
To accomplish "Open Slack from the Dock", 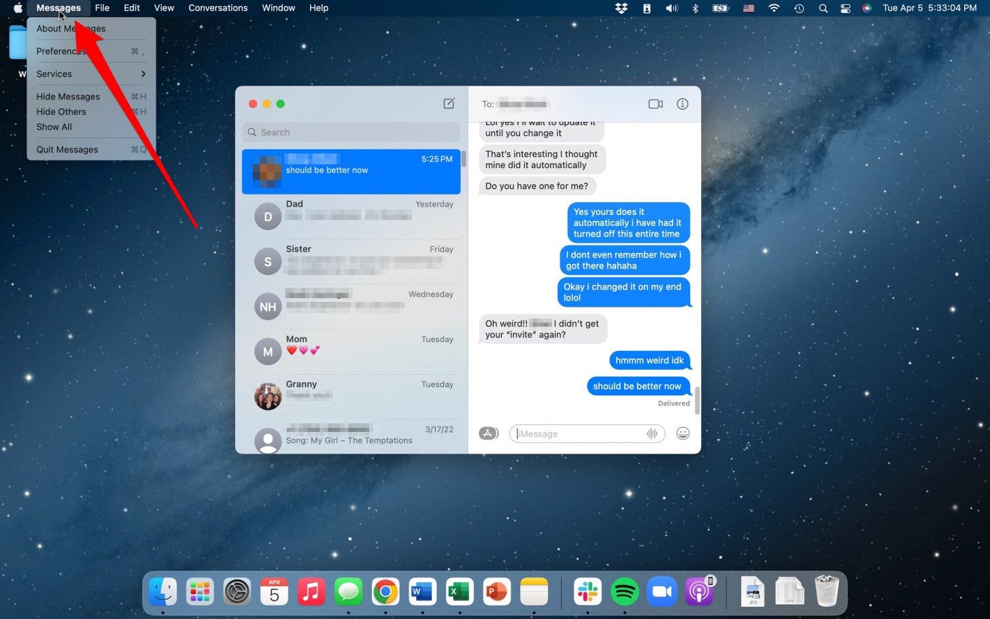I will coord(587,591).
